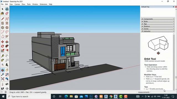Select the Tape Measure tool
Viewport: 177px width, 99px height.
[x=2, y=56]
